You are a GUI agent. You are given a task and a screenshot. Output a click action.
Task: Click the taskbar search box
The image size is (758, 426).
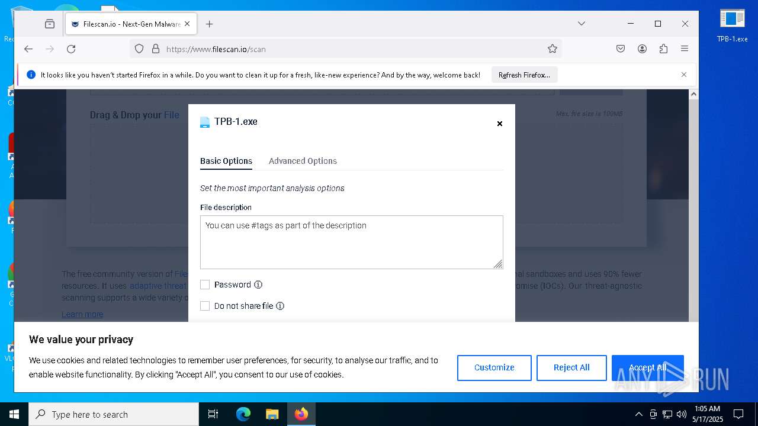pos(114,414)
